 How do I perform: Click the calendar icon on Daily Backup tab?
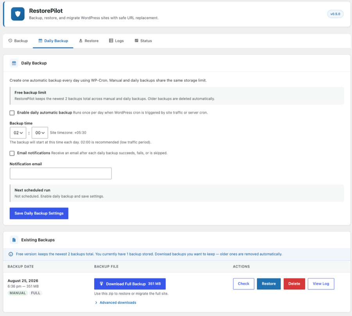(40, 41)
